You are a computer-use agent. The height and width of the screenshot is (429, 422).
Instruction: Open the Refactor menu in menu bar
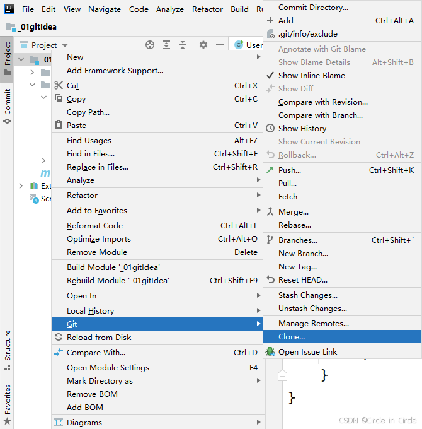207,9
